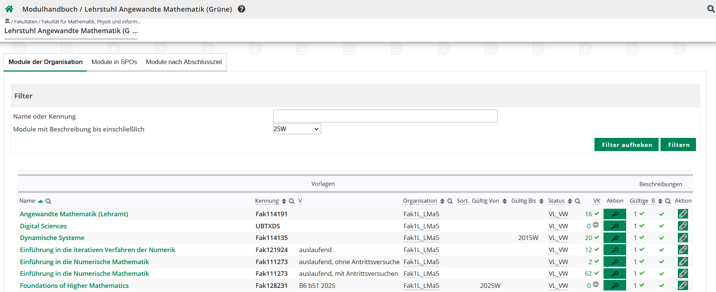Switch to Module in SPOs tab

tap(114, 62)
